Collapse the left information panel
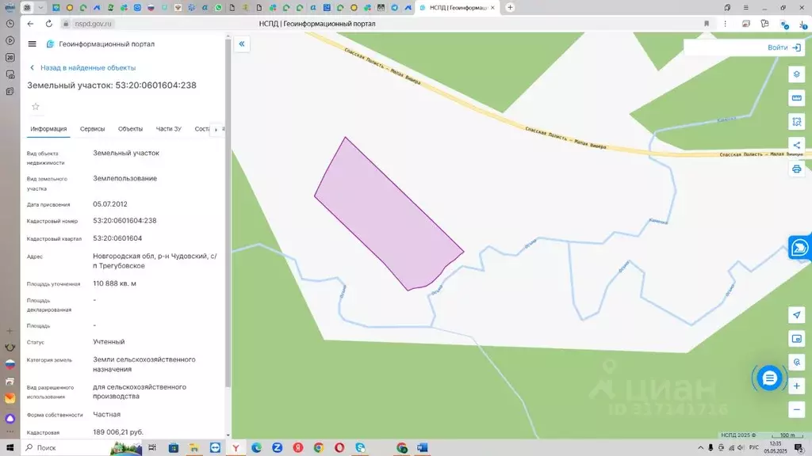 [x=242, y=44]
